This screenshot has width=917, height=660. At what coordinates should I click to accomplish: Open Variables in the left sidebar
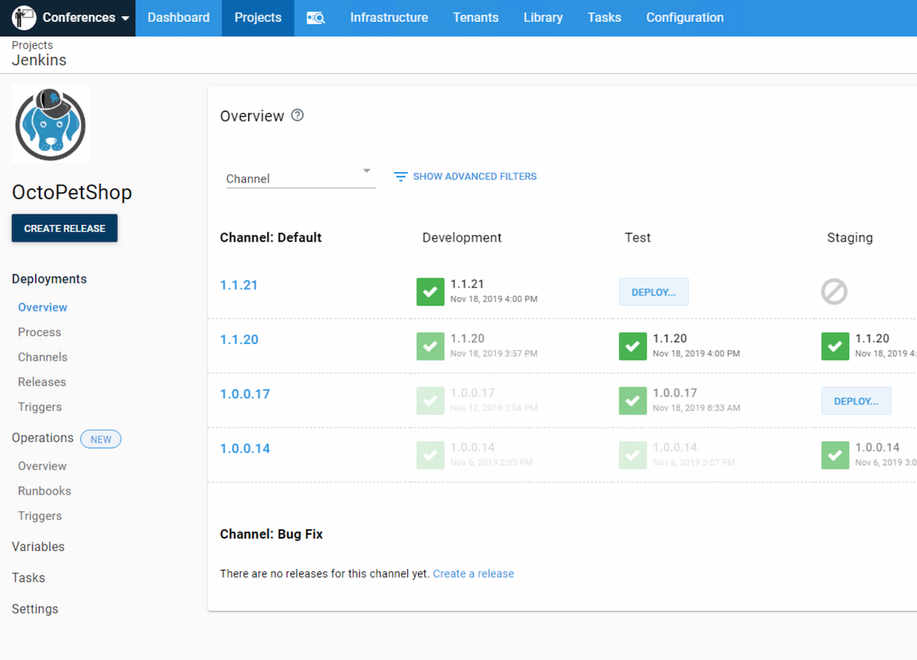[38, 547]
